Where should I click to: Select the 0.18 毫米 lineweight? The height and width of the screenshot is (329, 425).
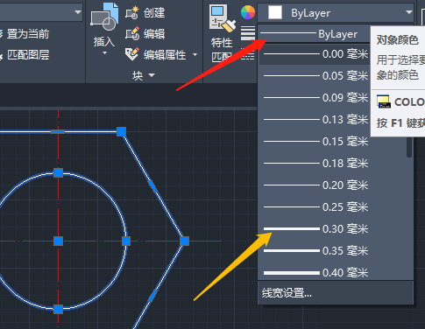tap(334, 164)
